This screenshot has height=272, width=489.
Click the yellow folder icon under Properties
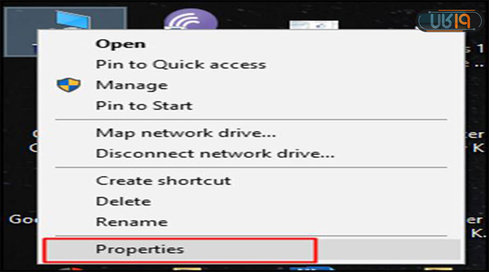click(187, 269)
